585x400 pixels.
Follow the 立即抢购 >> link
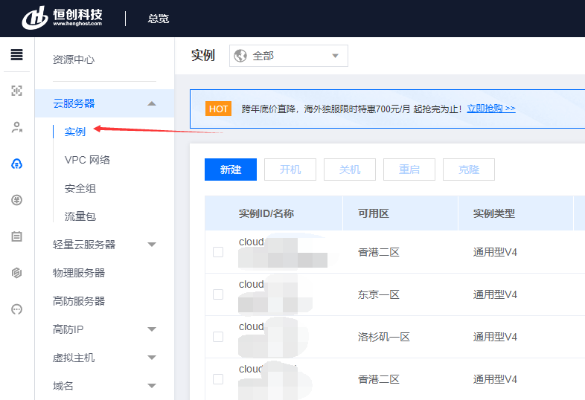[491, 109]
